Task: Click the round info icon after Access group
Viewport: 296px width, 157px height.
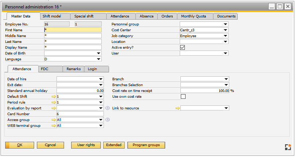Action: 108,120
